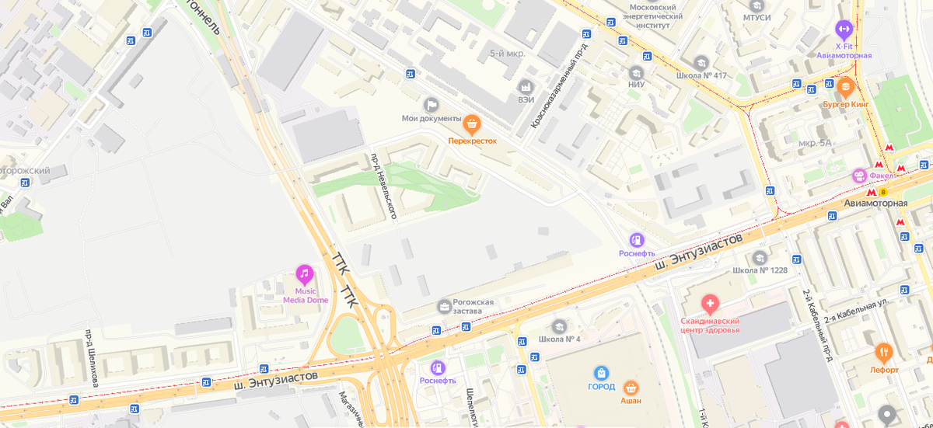933x428 pixels.
Task: Open the Школа № 4 marker
Action: pyautogui.click(x=559, y=327)
